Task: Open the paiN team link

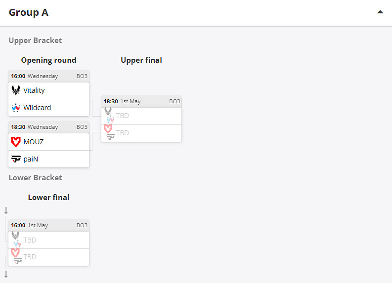Action: 31,159
